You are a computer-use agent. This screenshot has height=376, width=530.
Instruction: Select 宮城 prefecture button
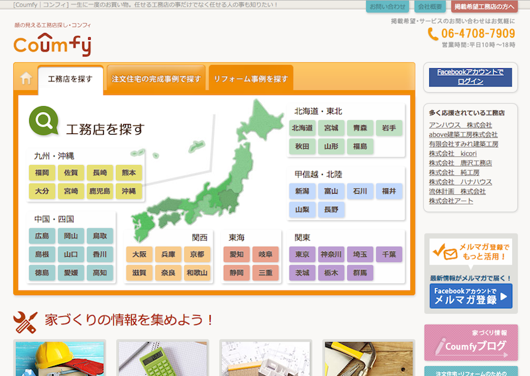331,128
